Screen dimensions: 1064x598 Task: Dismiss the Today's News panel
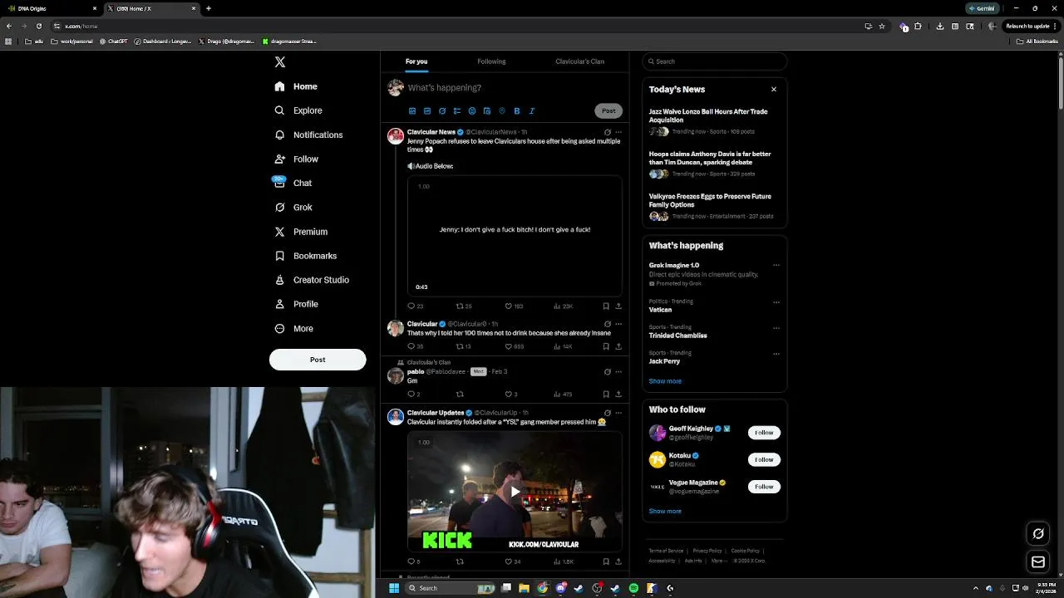pyautogui.click(x=774, y=90)
